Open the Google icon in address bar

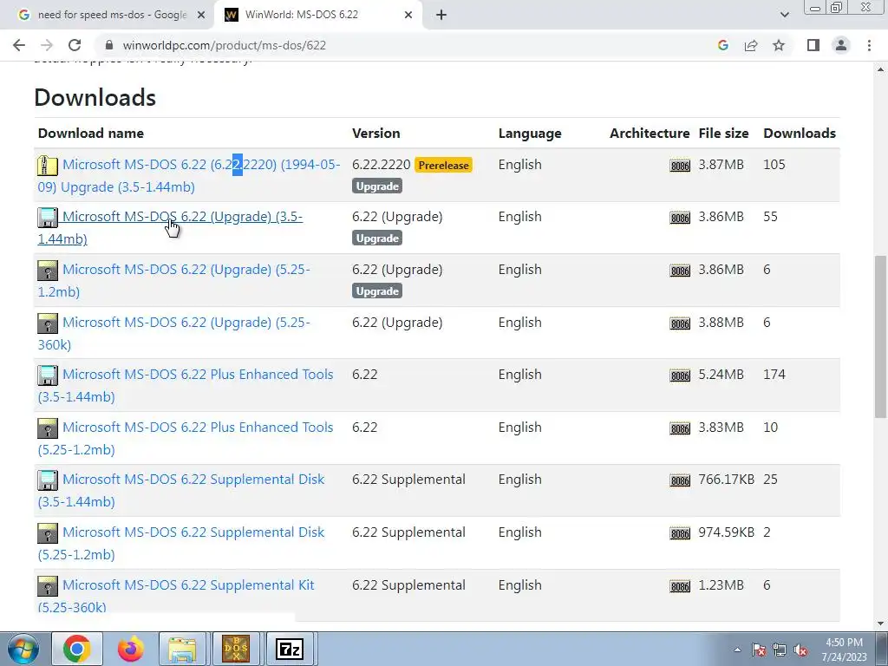(722, 45)
